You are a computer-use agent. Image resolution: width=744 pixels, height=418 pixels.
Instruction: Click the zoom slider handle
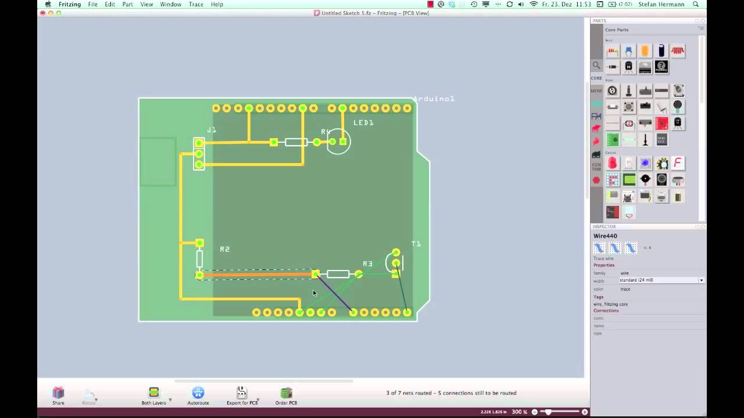coord(547,412)
